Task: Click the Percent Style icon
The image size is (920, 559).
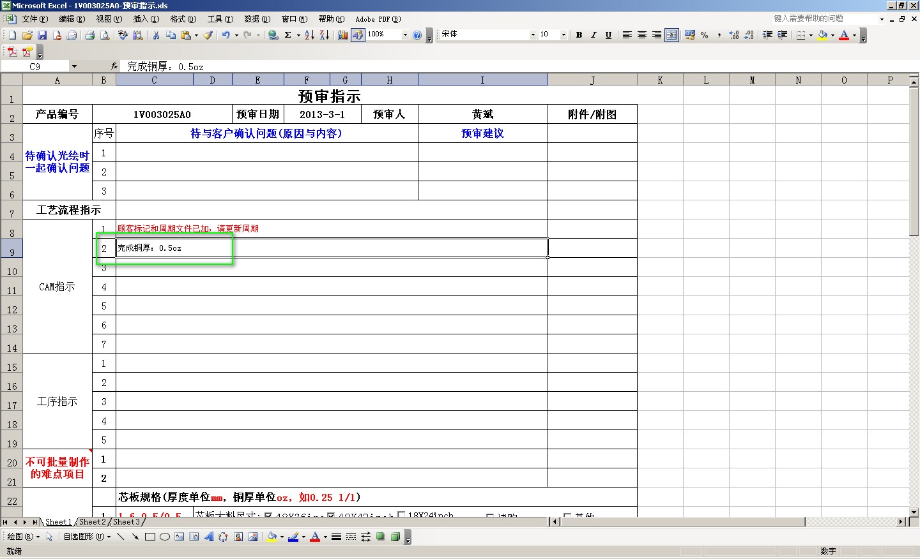Action: pos(705,35)
